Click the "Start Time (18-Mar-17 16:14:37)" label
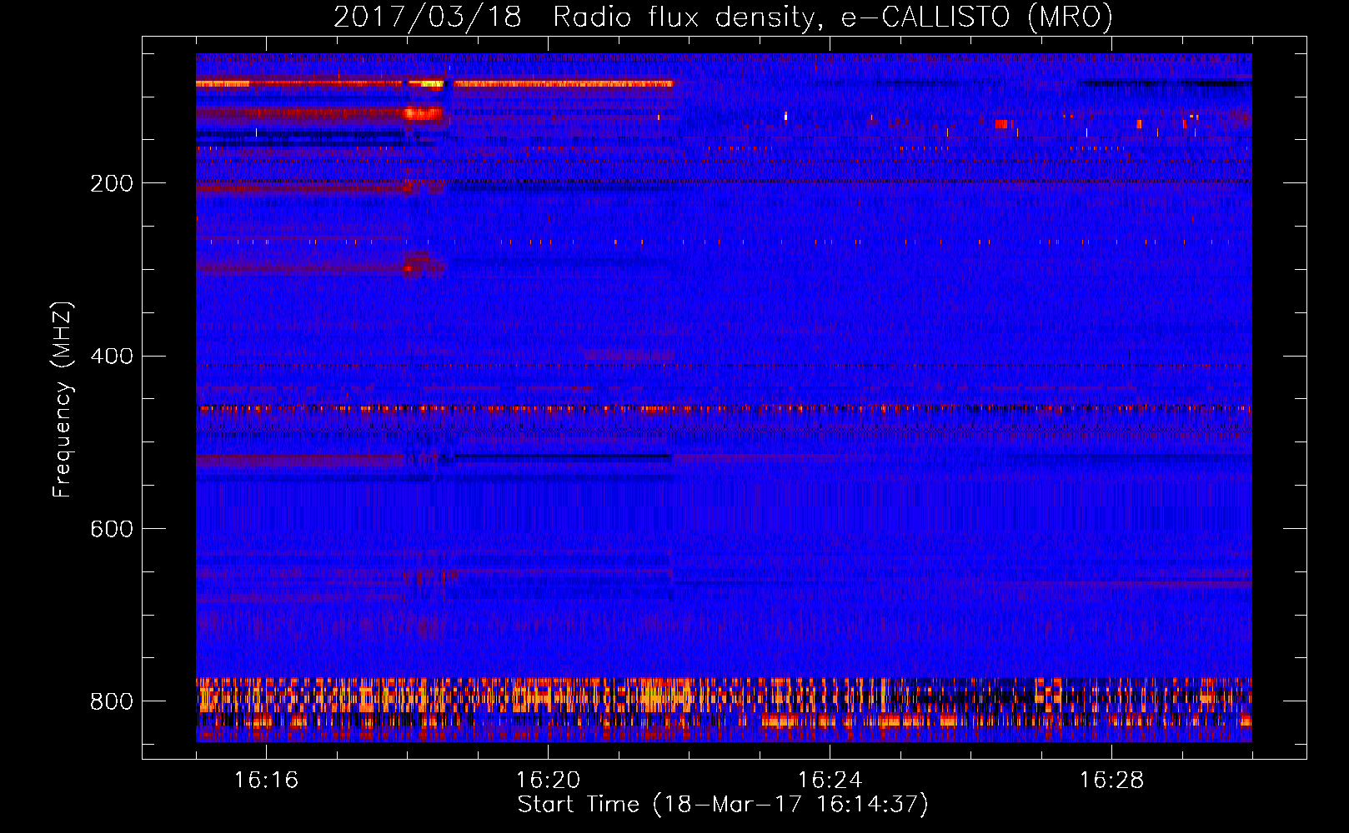This screenshot has width=1349, height=833. [x=723, y=805]
